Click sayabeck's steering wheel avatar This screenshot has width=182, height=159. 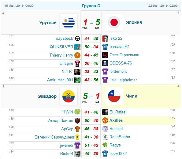tap(77, 39)
